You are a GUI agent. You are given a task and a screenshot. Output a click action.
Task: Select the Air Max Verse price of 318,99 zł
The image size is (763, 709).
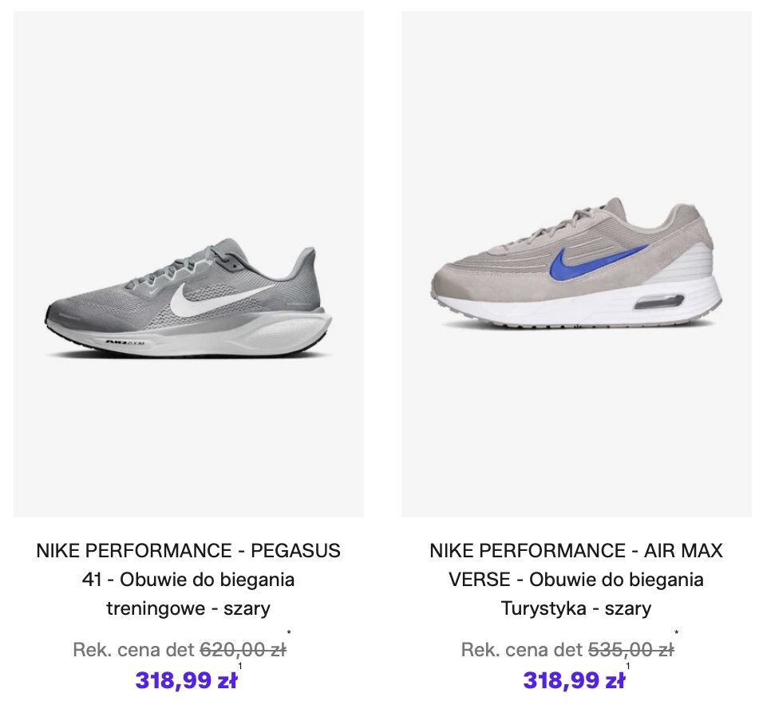[x=574, y=681]
